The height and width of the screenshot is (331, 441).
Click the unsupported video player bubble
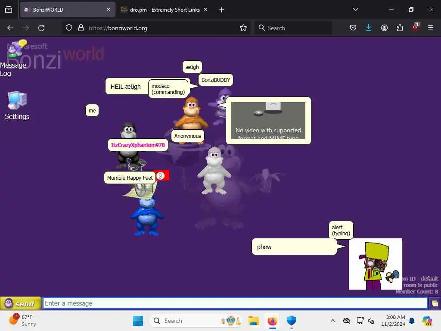pos(268,121)
